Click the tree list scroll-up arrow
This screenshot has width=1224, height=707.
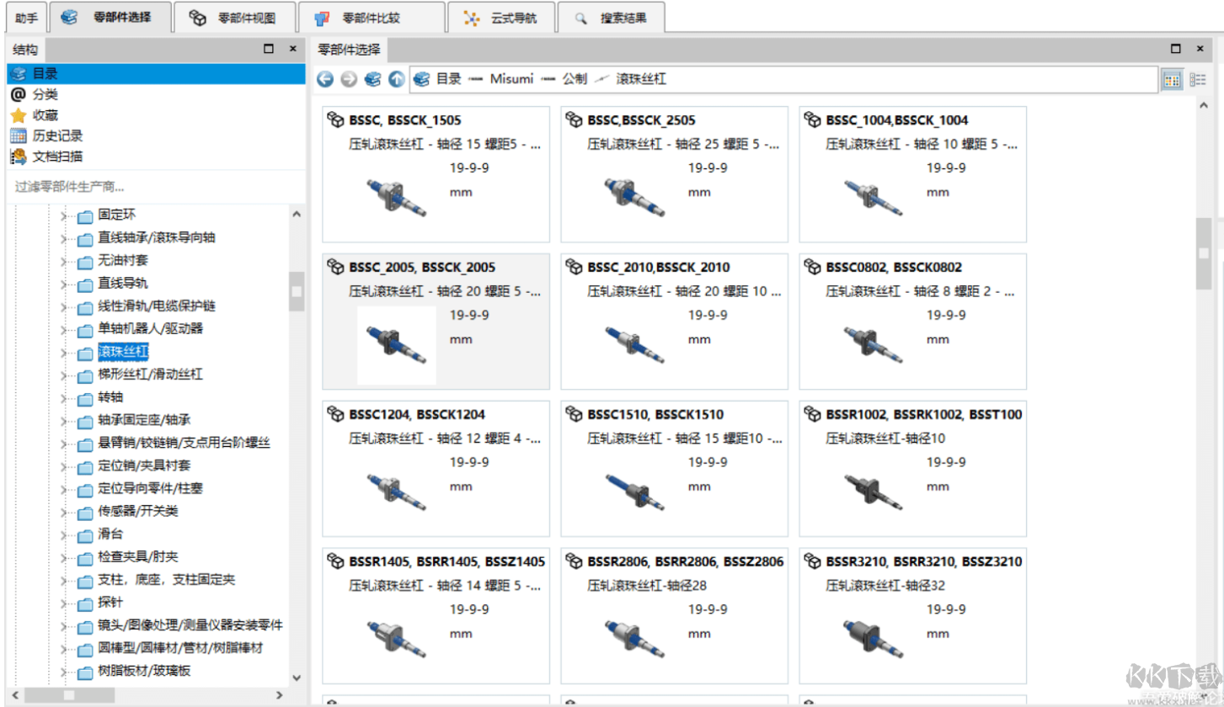297,215
